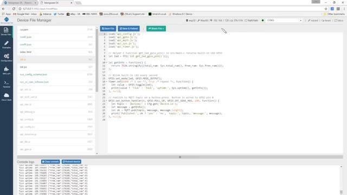Collapse the code fold at line 22
The width and height of the screenshot is (347, 195).
(107, 101)
